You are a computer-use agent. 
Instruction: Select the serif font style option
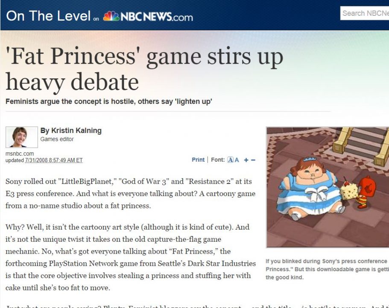pyautogui.click(x=230, y=160)
